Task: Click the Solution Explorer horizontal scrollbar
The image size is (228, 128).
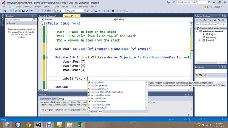Action: (211, 63)
